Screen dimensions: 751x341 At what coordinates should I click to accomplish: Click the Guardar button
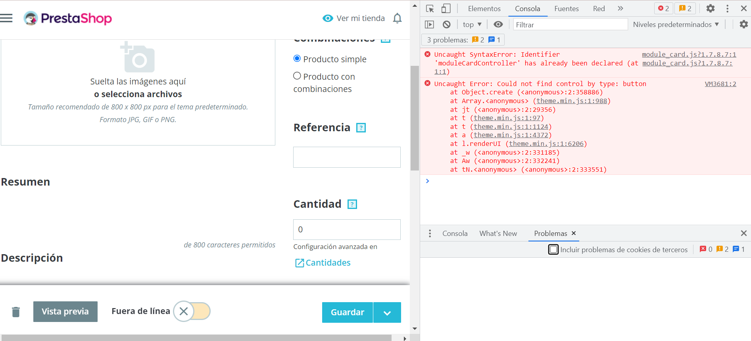[x=348, y=312]
